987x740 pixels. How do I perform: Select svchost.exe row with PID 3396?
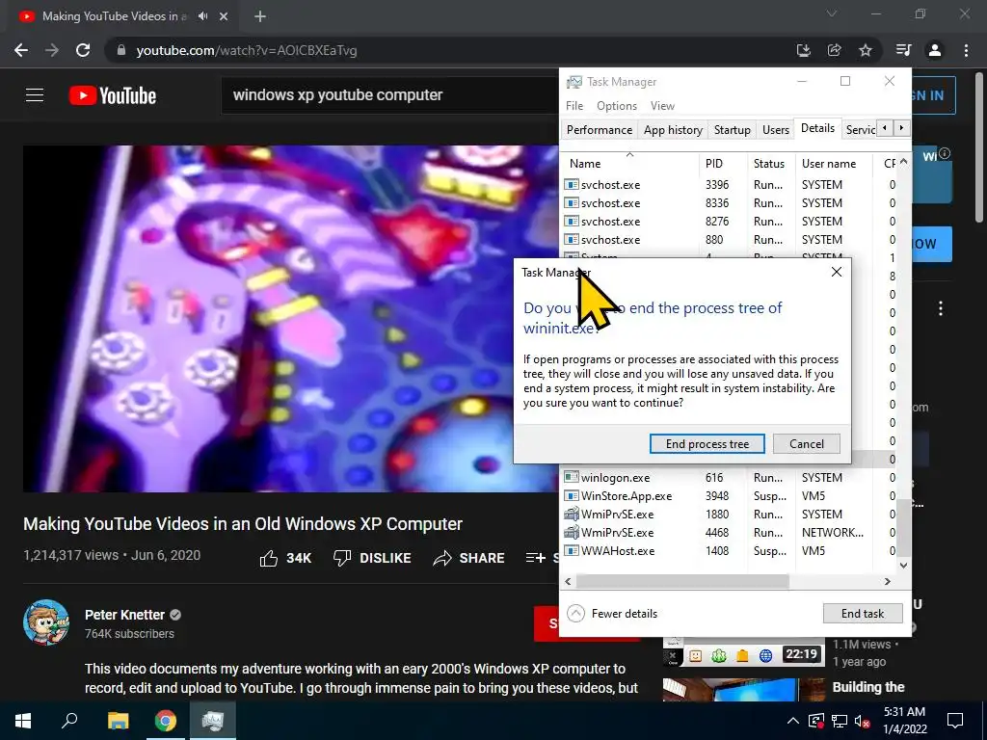(x=729, y=185)
